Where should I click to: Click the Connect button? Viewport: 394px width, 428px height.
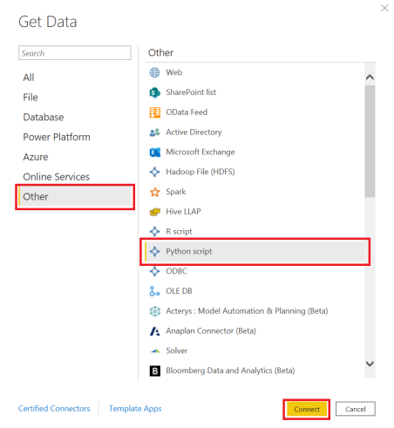(x=307, y=409)
